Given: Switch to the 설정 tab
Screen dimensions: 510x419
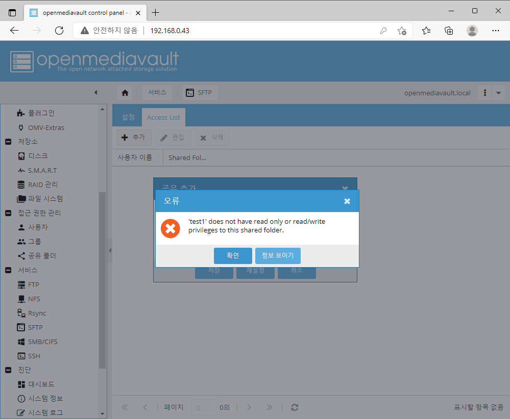Looking at the screenshot, I should [x=128, y=117].
